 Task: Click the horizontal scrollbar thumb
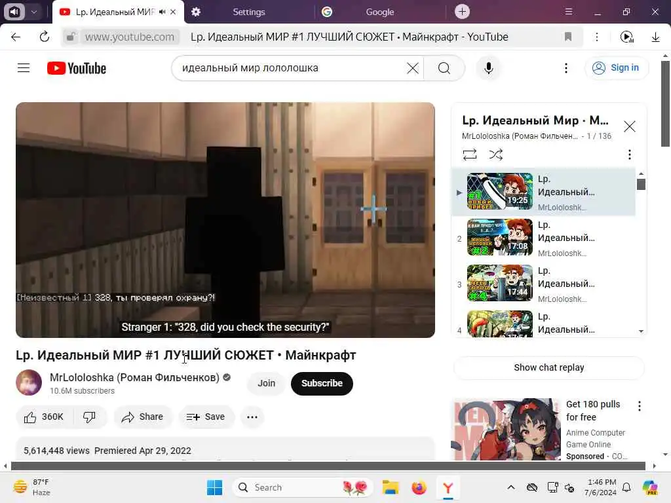click(x=328, y=466)
